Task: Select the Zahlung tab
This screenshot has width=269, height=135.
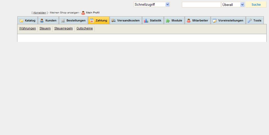Action: pyautogui.click(x=99, y=20)
